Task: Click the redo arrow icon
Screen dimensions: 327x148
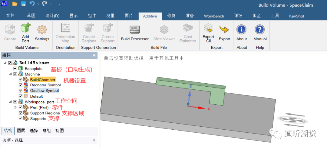Action: [45, 4]
